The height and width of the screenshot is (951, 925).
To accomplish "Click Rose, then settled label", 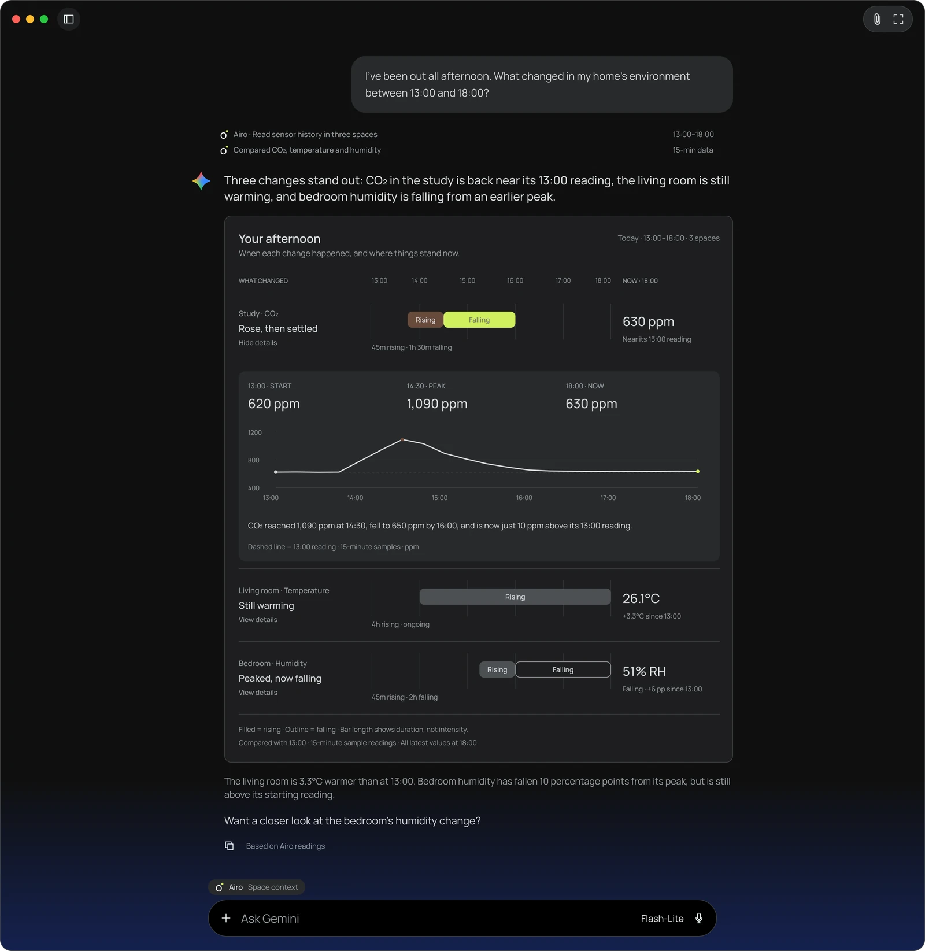I will [x=278, y=328].
